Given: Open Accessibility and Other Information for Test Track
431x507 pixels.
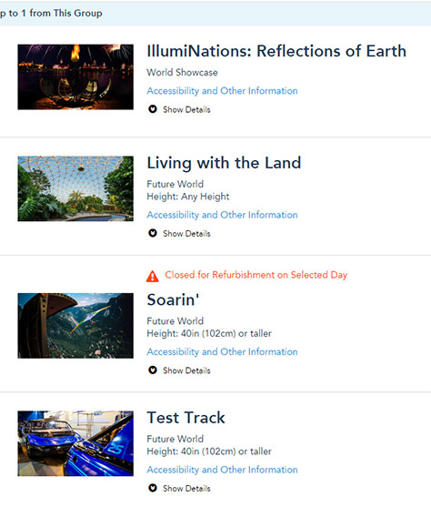Looking at the screenshot, I should pyautogui.click(x=222, y=470).
